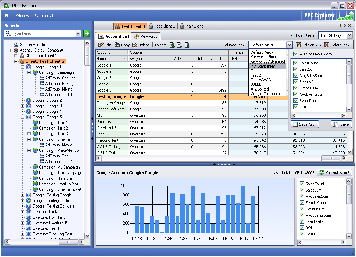Screen dimensions: 356x257
Task: Select Google: Testing Software tree icon
Action: (x=29, y=206)
